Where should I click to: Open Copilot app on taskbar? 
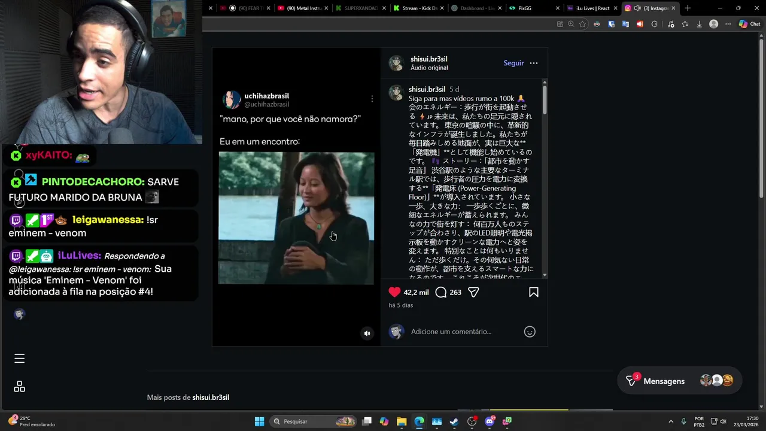coord(384,421)
